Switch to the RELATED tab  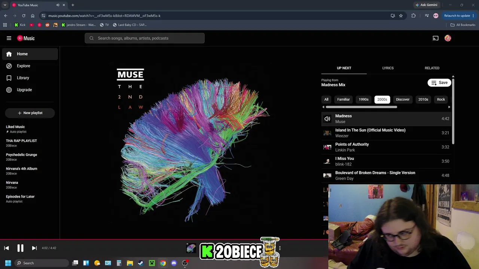pyautogui.click(x=432, y=68)
